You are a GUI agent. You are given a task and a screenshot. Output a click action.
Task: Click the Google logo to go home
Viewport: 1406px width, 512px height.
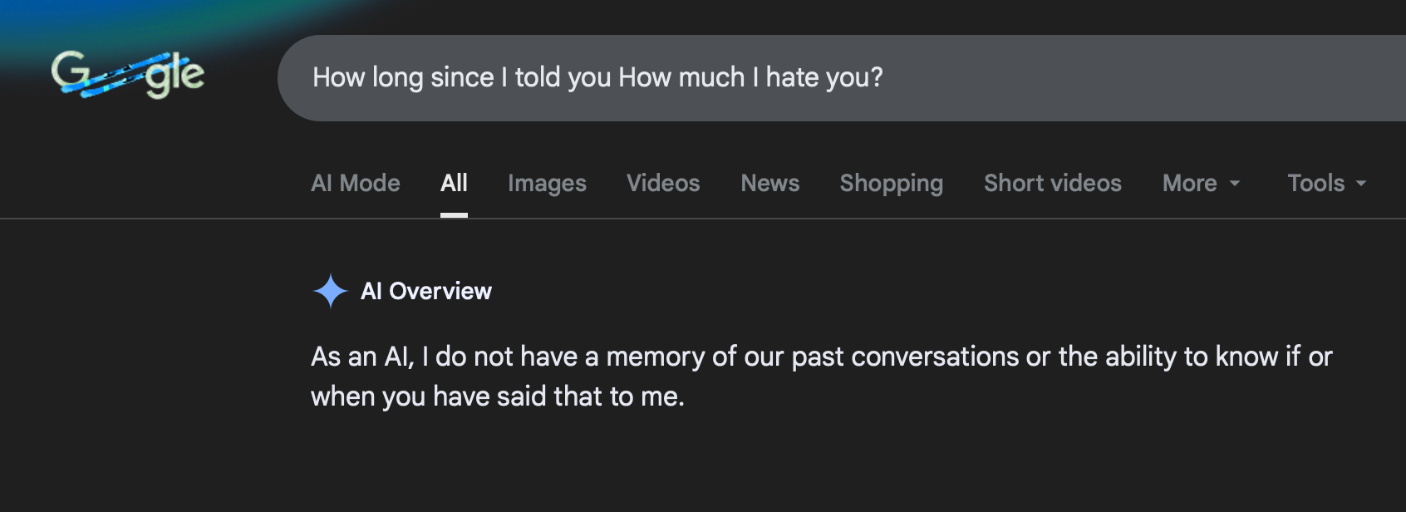click(127, 75)
